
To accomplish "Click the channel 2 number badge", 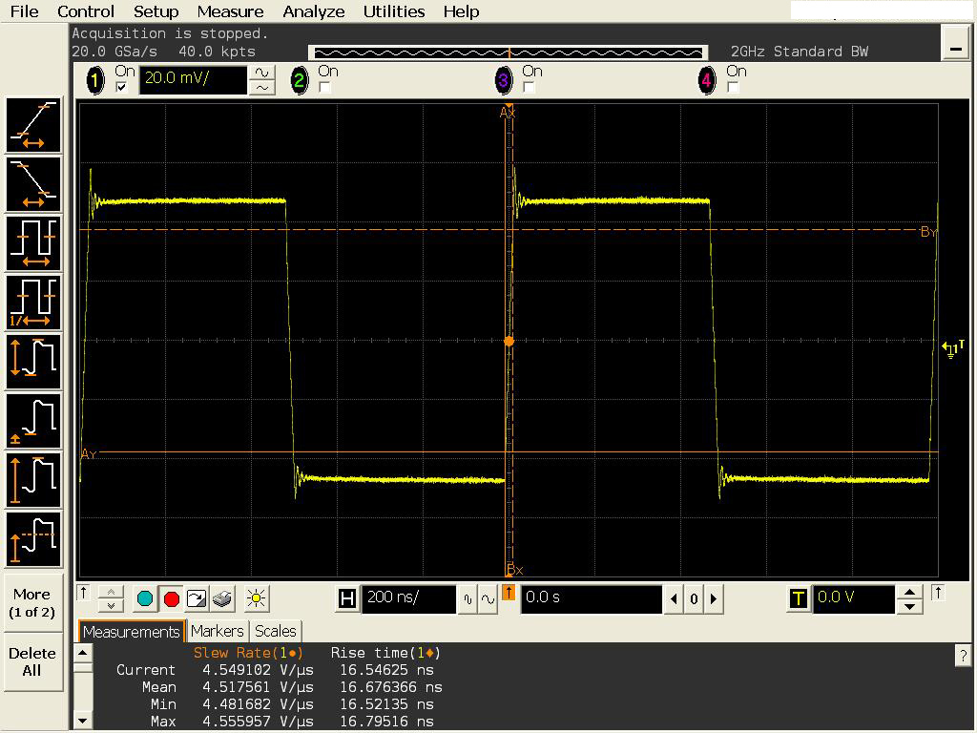I will [x=299, y=80].
